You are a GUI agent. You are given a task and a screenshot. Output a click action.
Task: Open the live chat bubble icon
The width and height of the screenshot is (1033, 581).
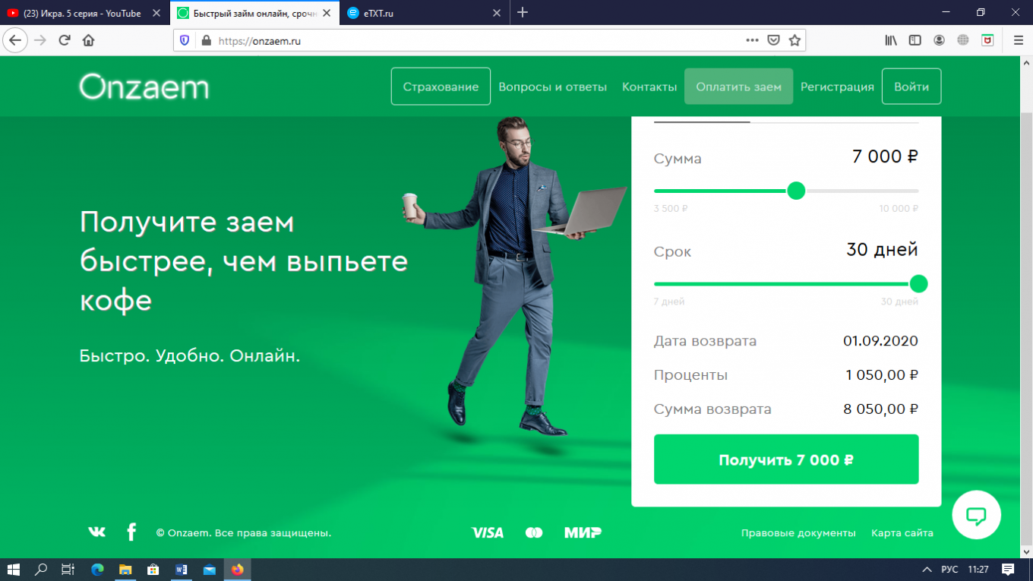point(976,516)
